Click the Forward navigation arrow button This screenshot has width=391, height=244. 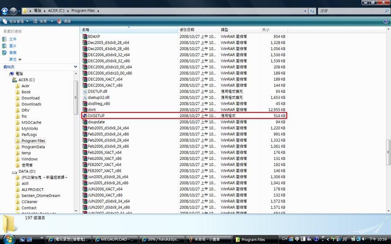[13, 11]
